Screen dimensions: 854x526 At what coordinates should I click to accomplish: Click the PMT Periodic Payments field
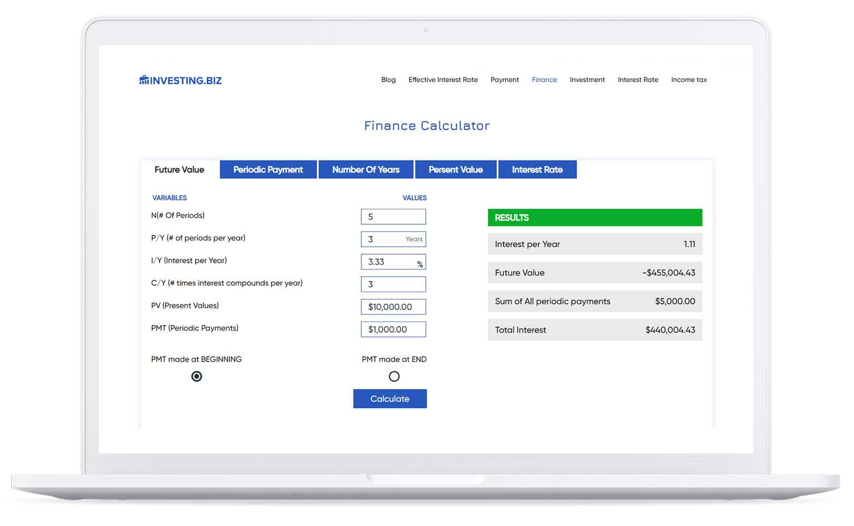(x=393, y=329)
